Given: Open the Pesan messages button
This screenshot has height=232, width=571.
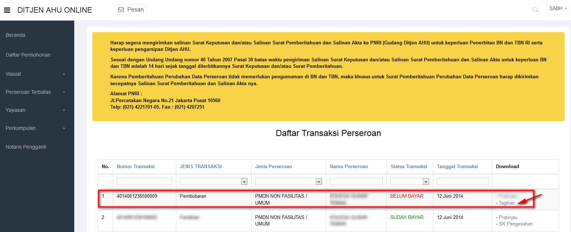Looking at the screenshot, I should [131, 10].
